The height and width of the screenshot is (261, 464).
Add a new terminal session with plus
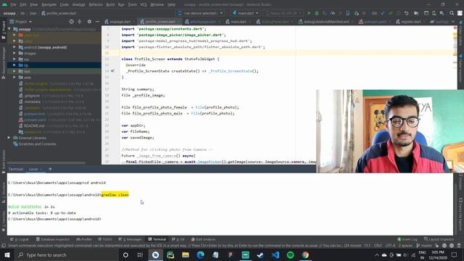click(50, 169)
